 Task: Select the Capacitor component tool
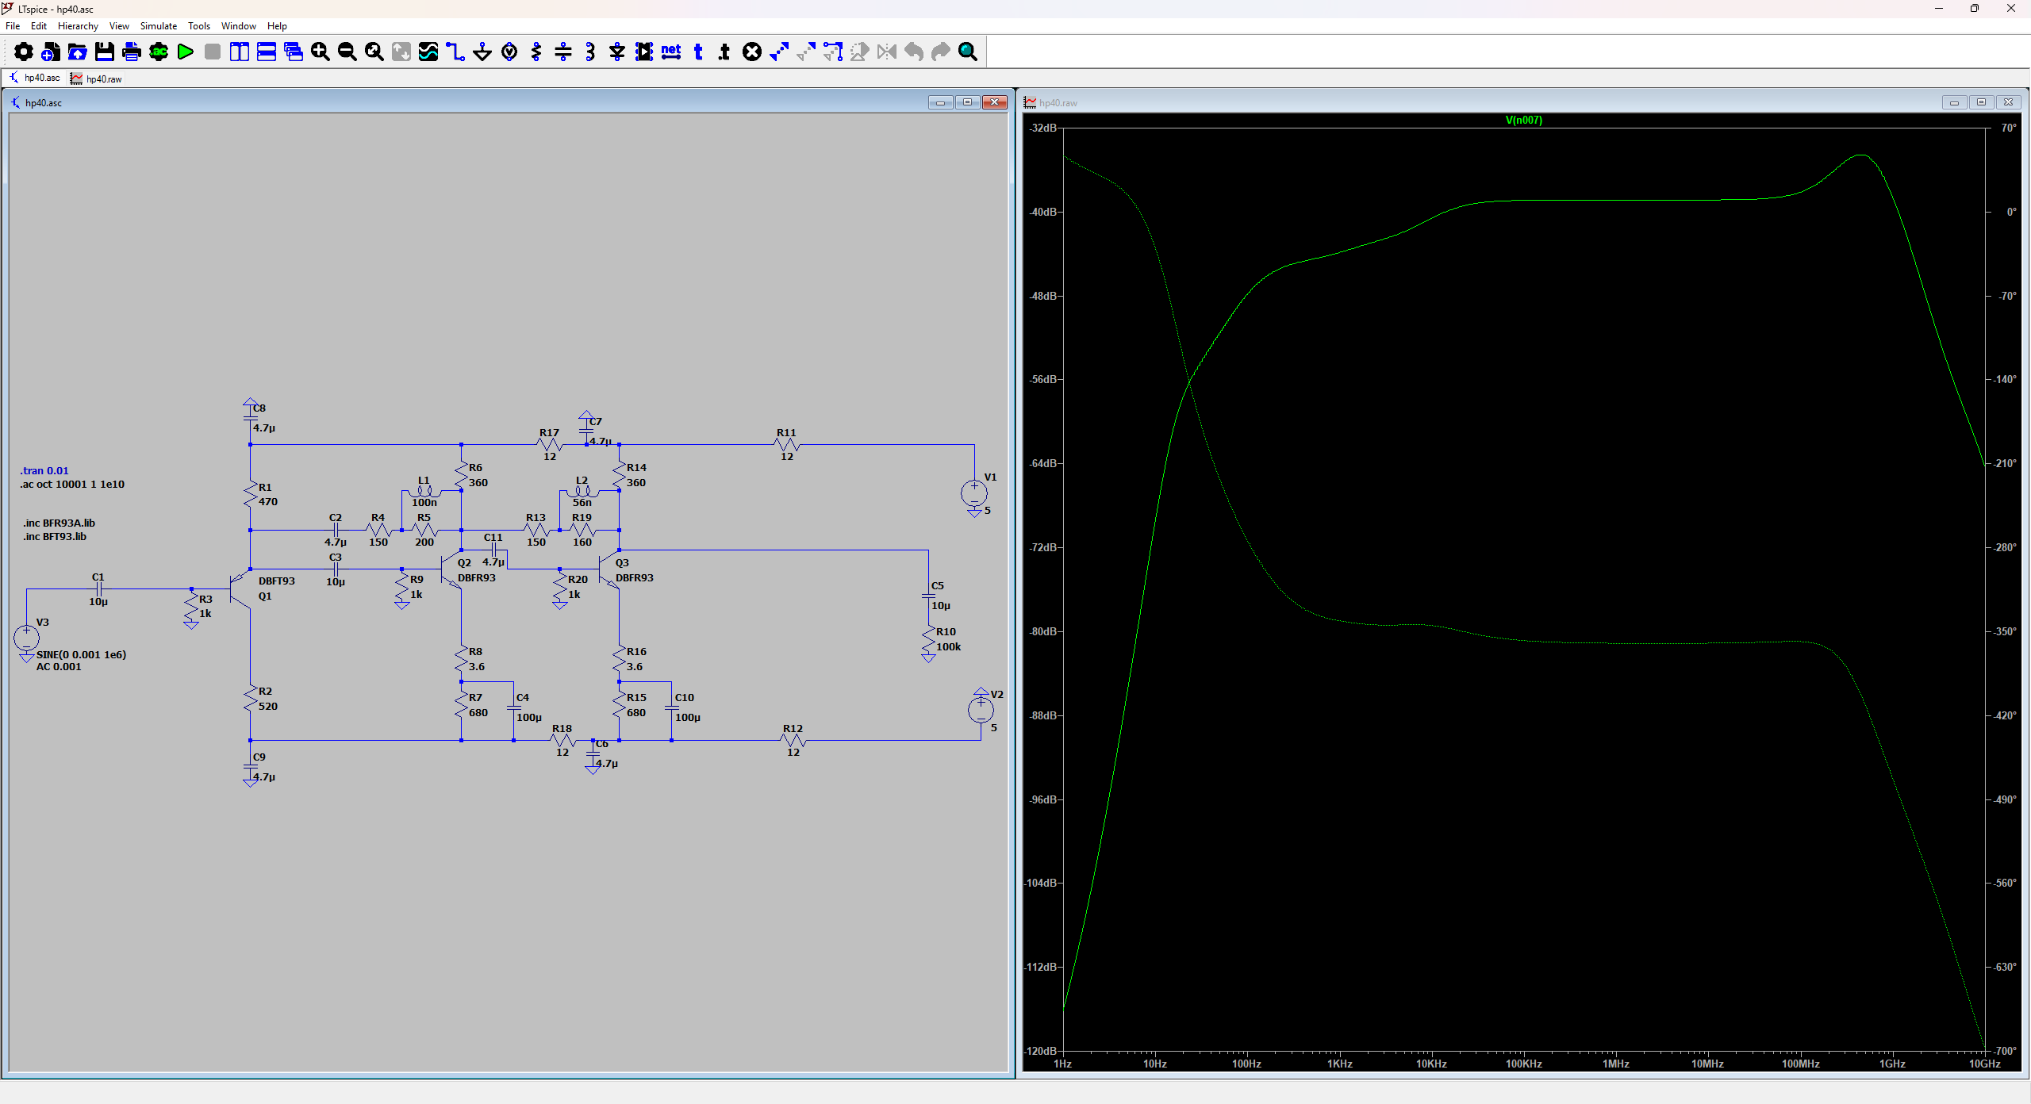coord(563,52)
